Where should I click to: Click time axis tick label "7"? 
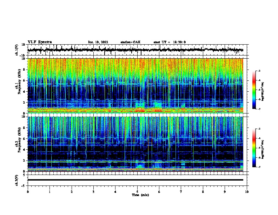181,192
